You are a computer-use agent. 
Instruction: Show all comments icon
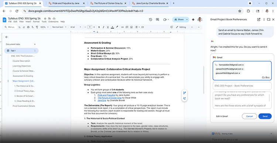[x=157, y=20]
